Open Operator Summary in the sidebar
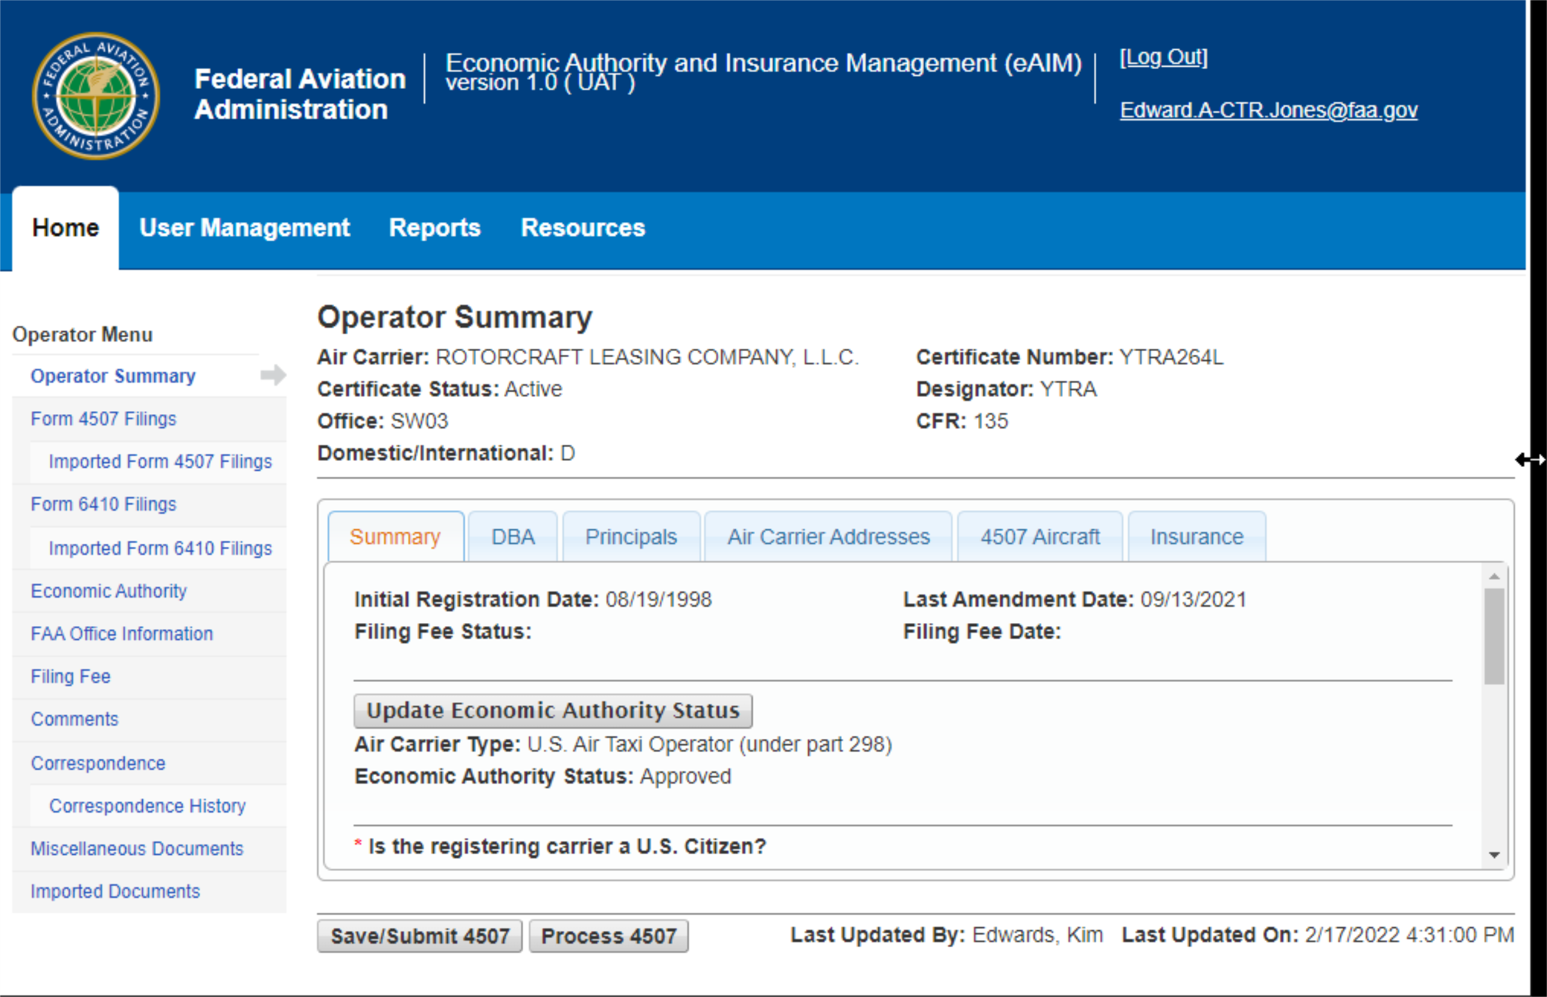 coord(113,376)
